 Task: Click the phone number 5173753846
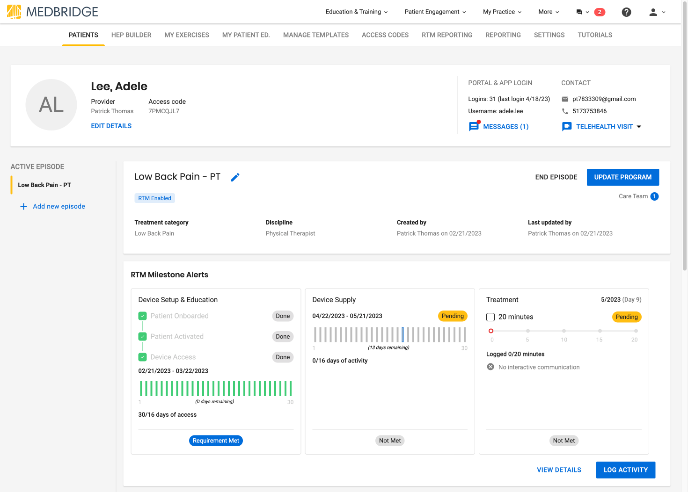click(590, 111)
